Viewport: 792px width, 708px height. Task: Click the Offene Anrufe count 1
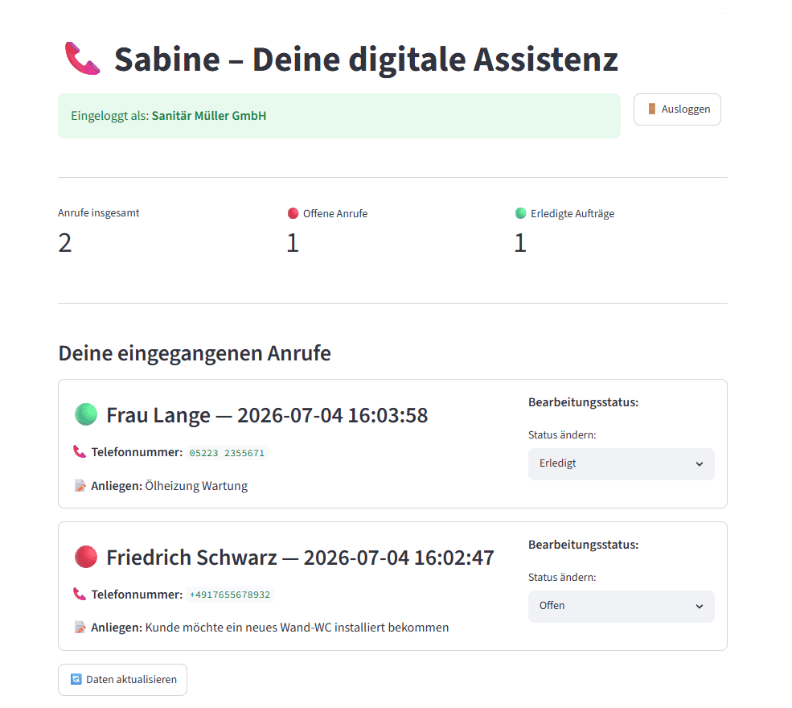point(293,243)
